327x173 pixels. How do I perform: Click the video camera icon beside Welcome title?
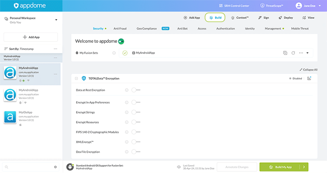coord(121,41)
